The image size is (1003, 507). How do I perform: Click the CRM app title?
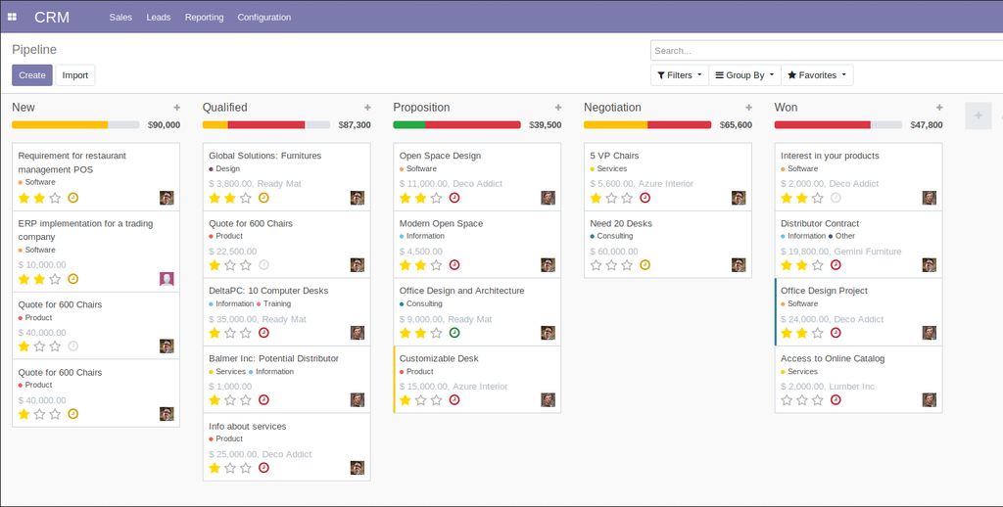[x=52, y=18]
